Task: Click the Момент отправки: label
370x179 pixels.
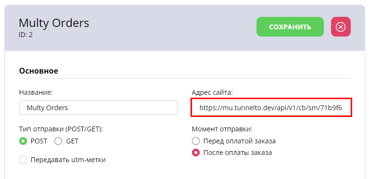Action: point(222,129)
